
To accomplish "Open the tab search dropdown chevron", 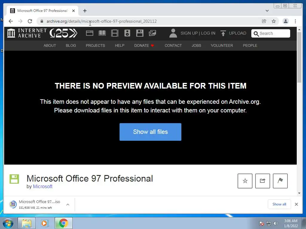I will 267,11.
